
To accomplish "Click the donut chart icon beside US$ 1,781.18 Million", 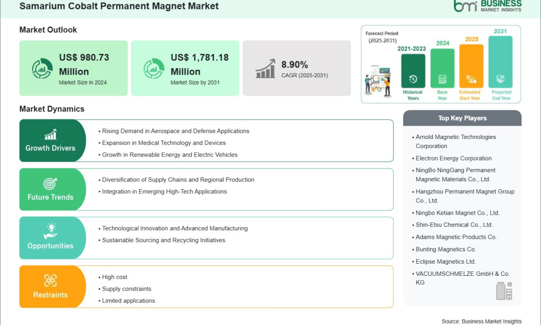I will (154, 68).
